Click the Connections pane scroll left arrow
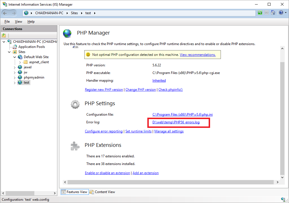Image resolution: width=289 pixels, height=203 pixels. click(3, 193)
